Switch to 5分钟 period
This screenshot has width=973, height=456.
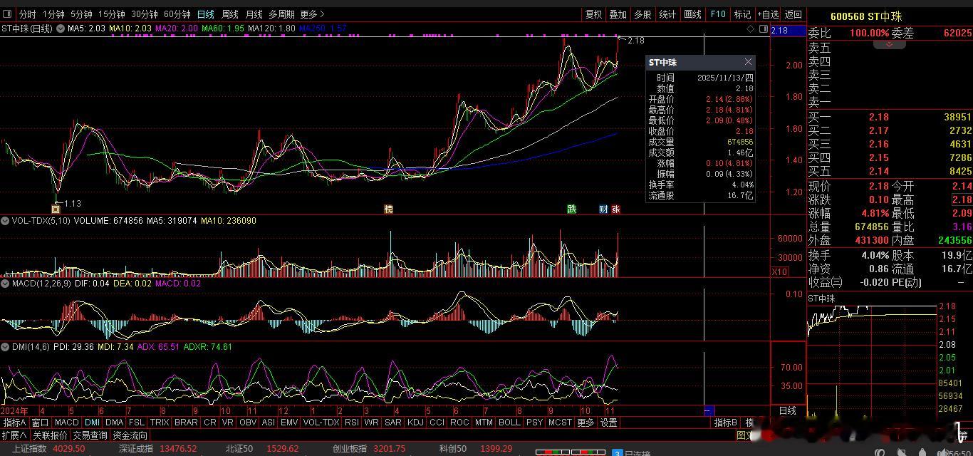pyautogui.click(x=81, y=14)
